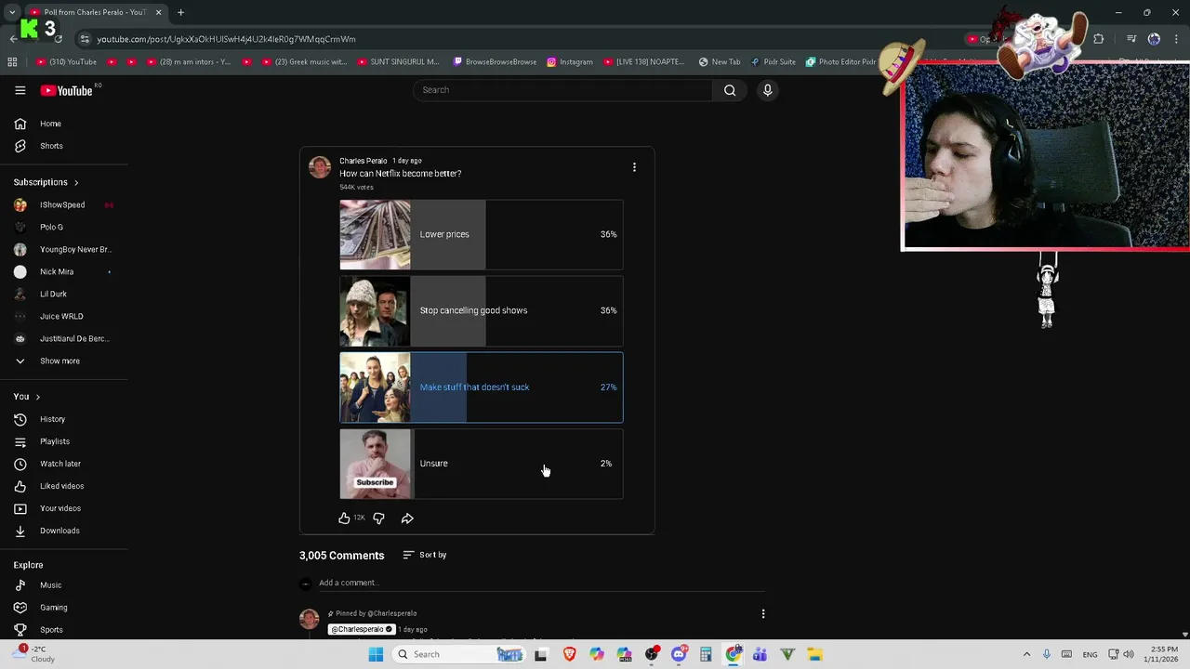Screen dimensions: 1190x669
Task: Click the Add a comment field
Action: (x=541, y=583)
